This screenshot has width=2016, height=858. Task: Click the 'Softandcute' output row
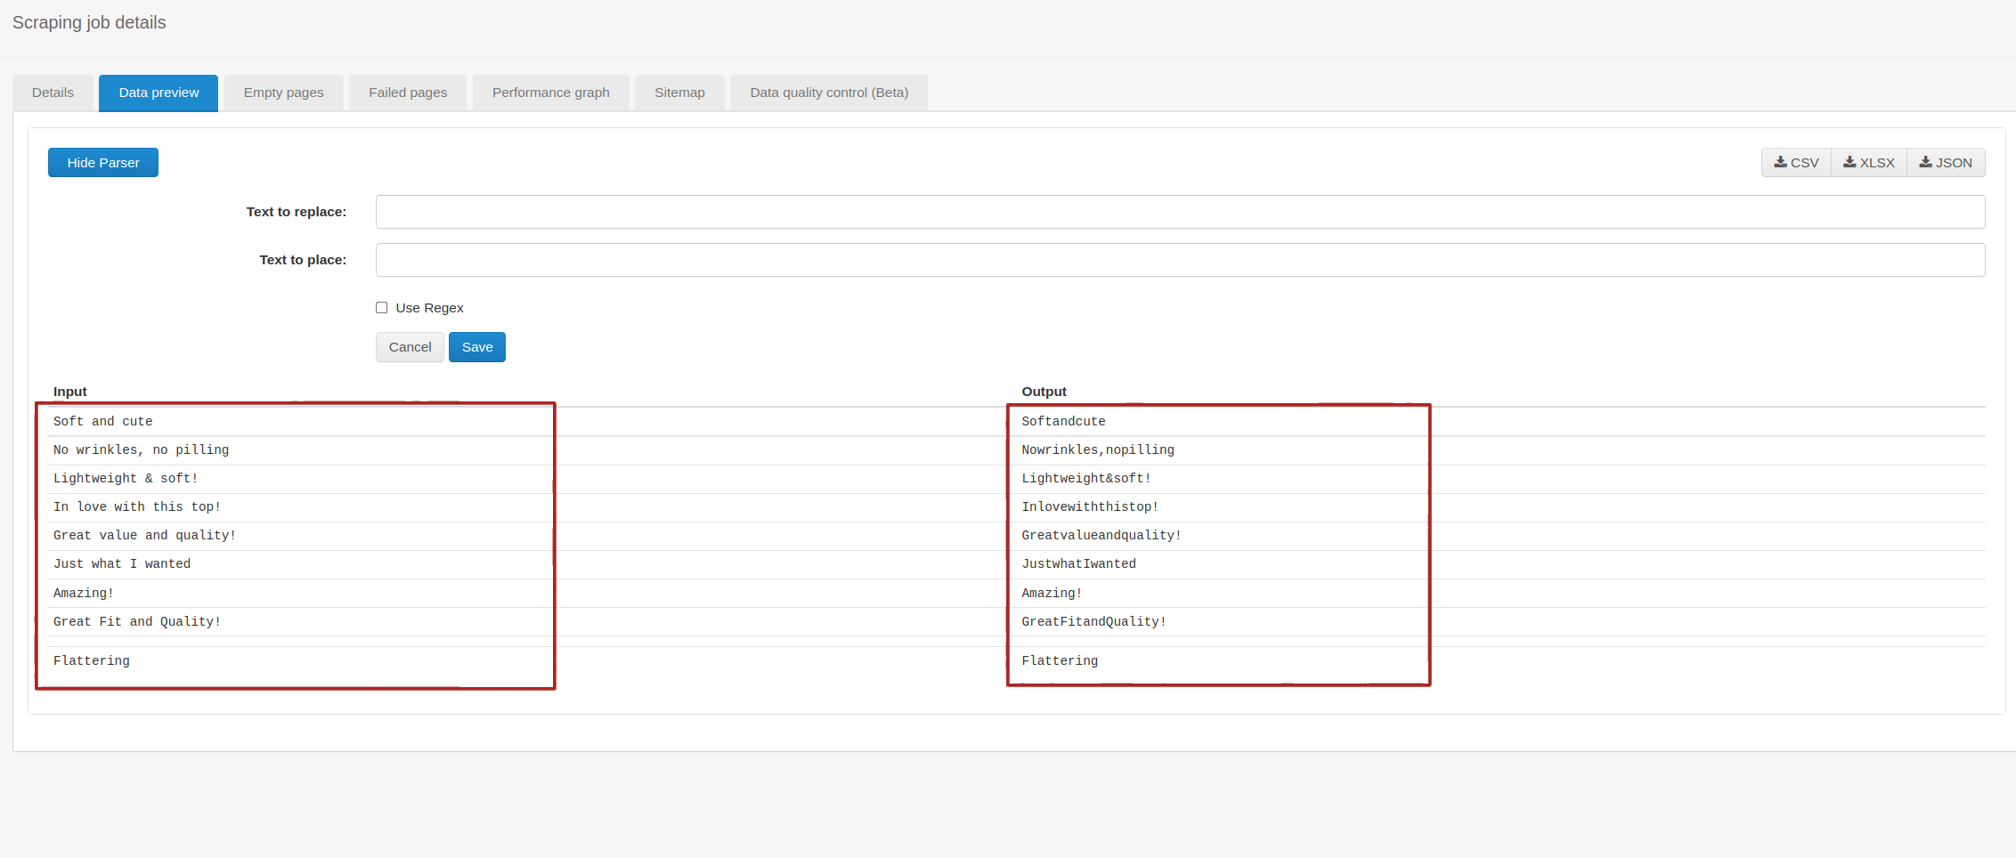tap(1063, 422)
